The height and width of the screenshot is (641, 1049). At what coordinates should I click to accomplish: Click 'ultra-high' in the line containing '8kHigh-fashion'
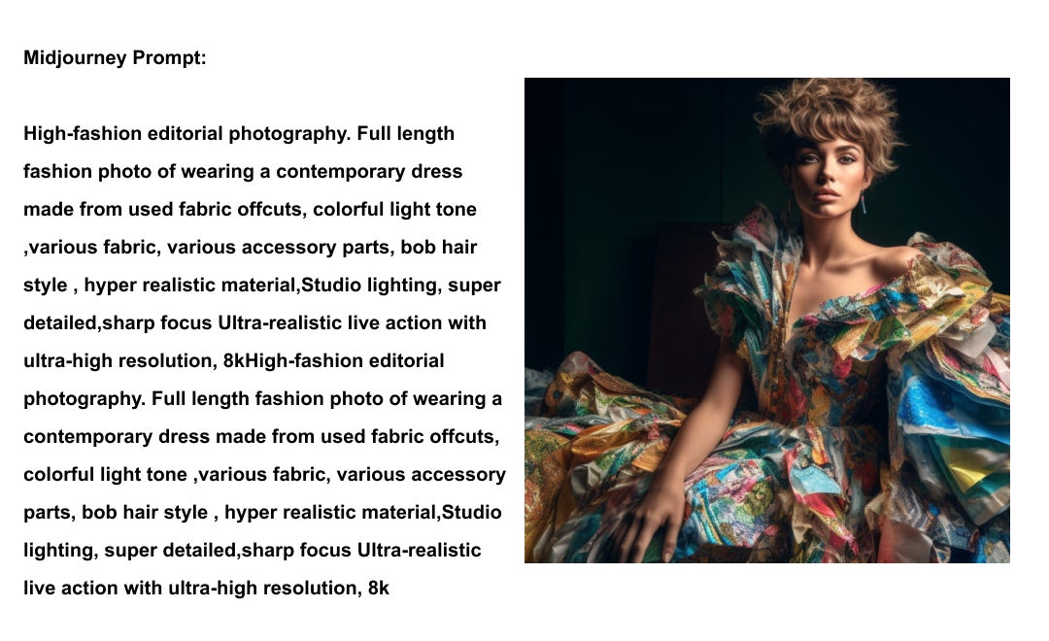pos(68,360)
